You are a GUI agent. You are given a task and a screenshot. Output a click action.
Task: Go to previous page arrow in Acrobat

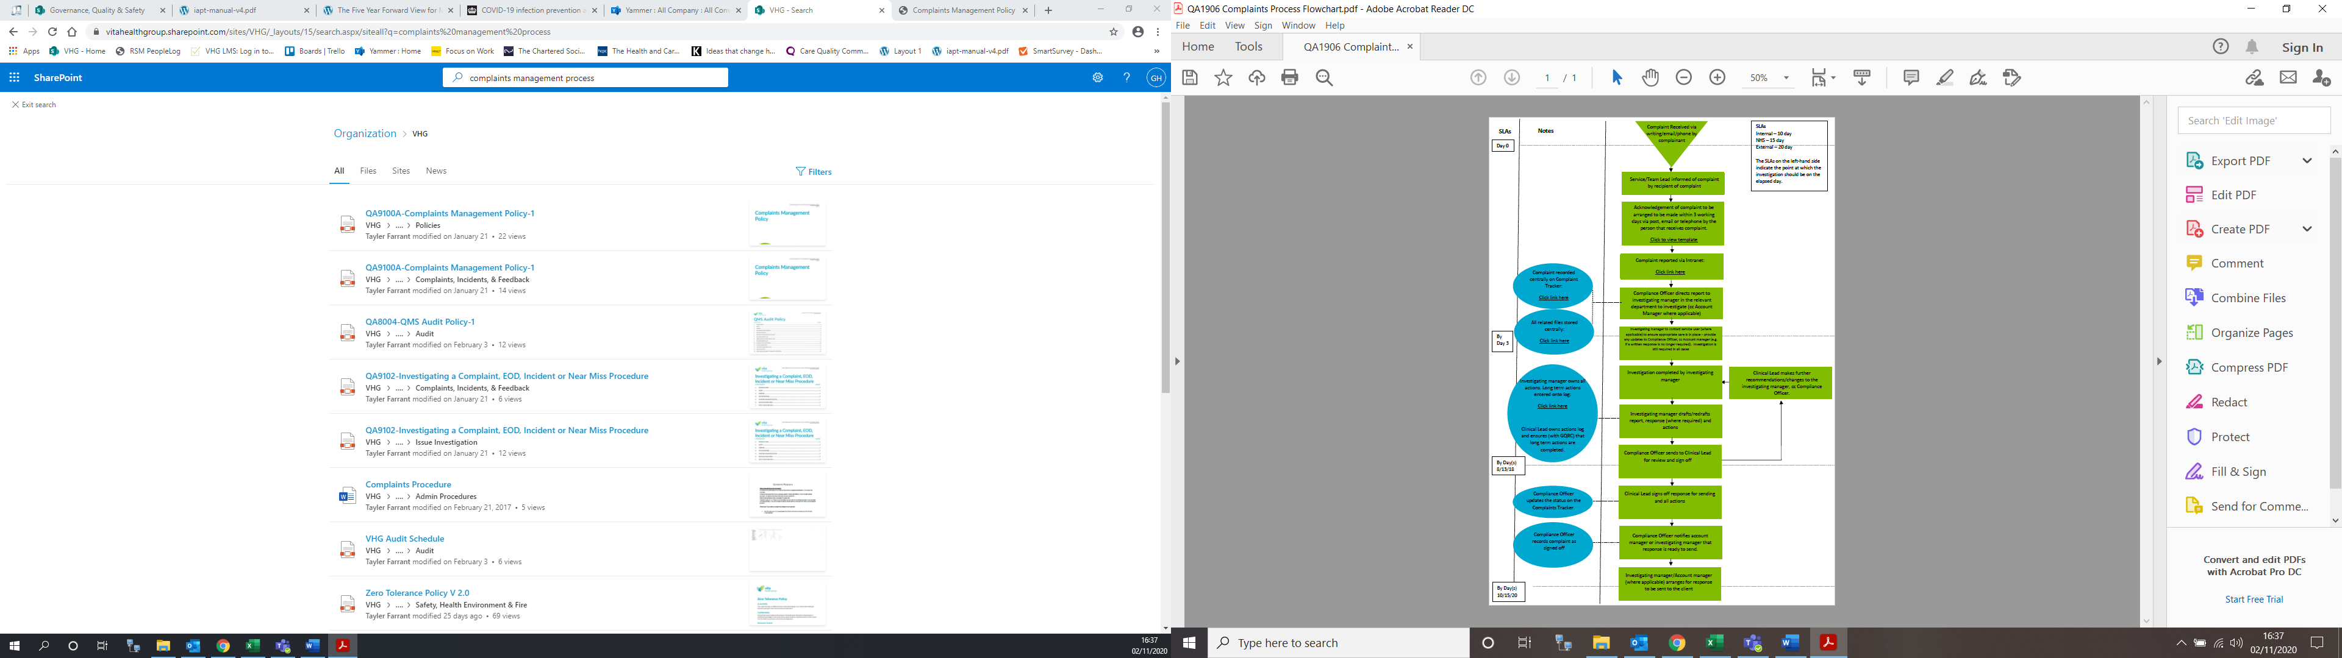point(1478,78)
